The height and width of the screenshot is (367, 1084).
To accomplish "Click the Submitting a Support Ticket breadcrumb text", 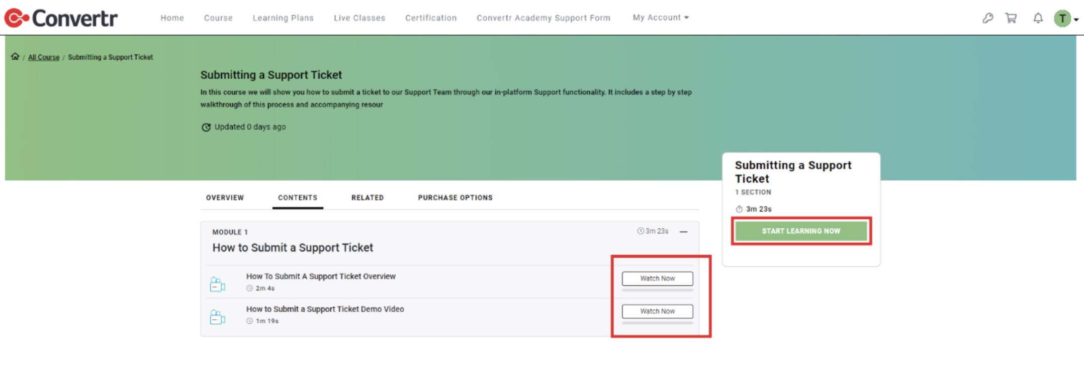I will pos(110,57).
